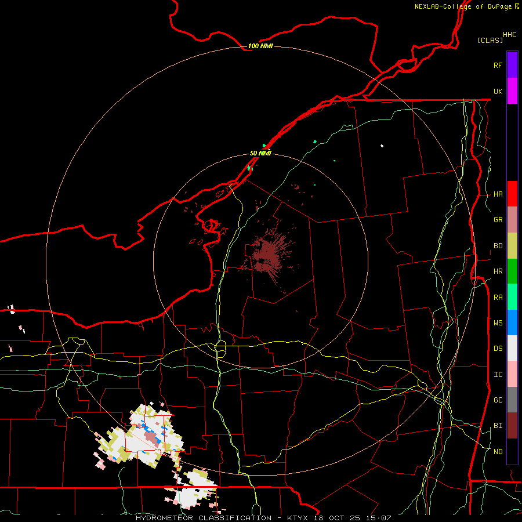This screenshot has height=522, width=522.
Task: Click the 'KTYX' station identifier
Action: tap(299, 518)
